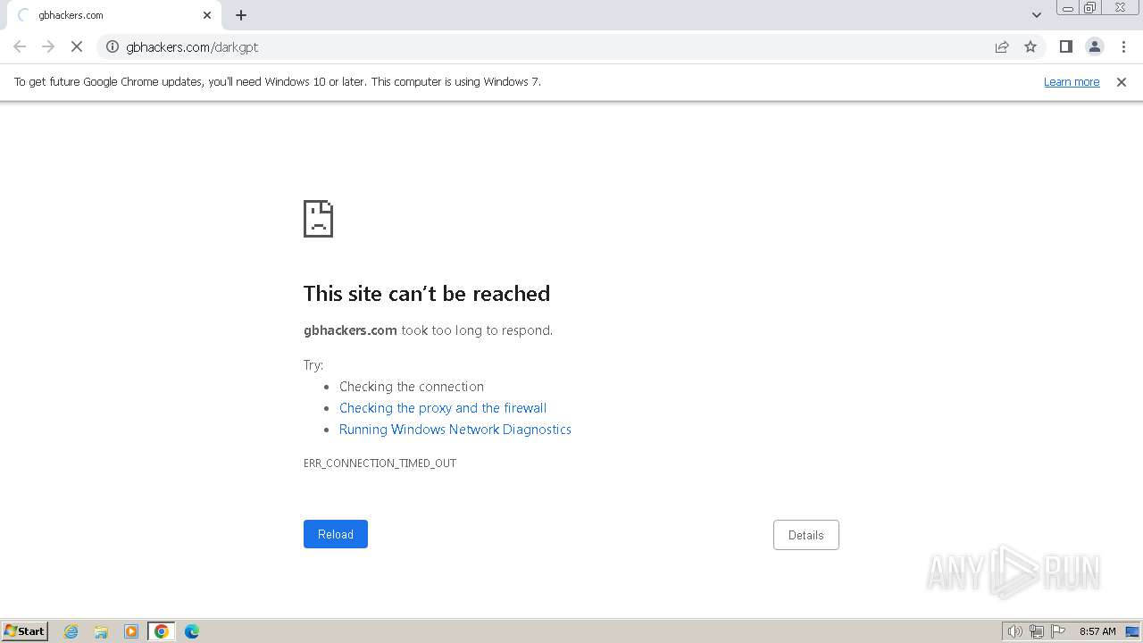The image size is (1143, 643).
Task: Open Chrome three-dot menu
Action: [x=1123, y=46]
